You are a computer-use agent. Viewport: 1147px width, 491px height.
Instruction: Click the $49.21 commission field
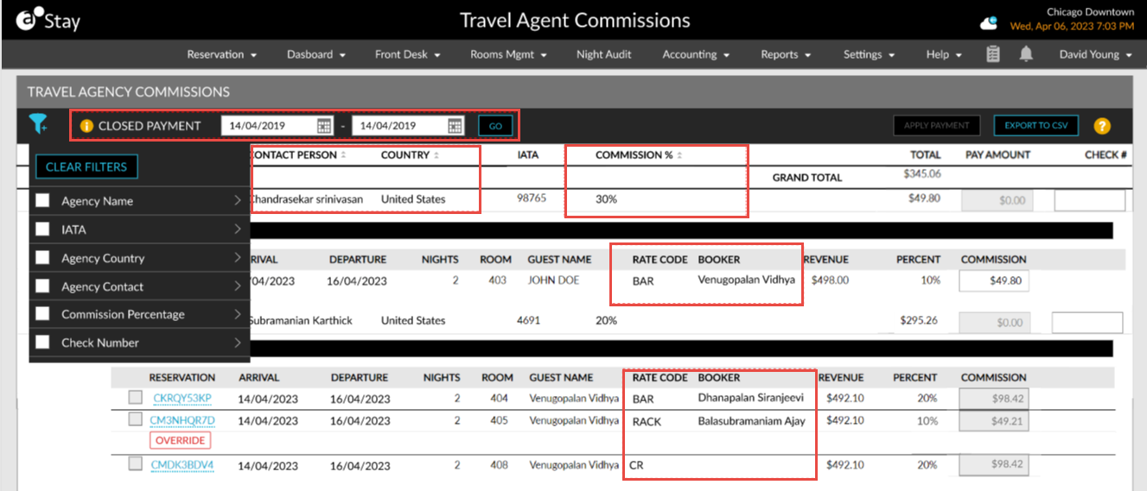(x=994, y=421)
